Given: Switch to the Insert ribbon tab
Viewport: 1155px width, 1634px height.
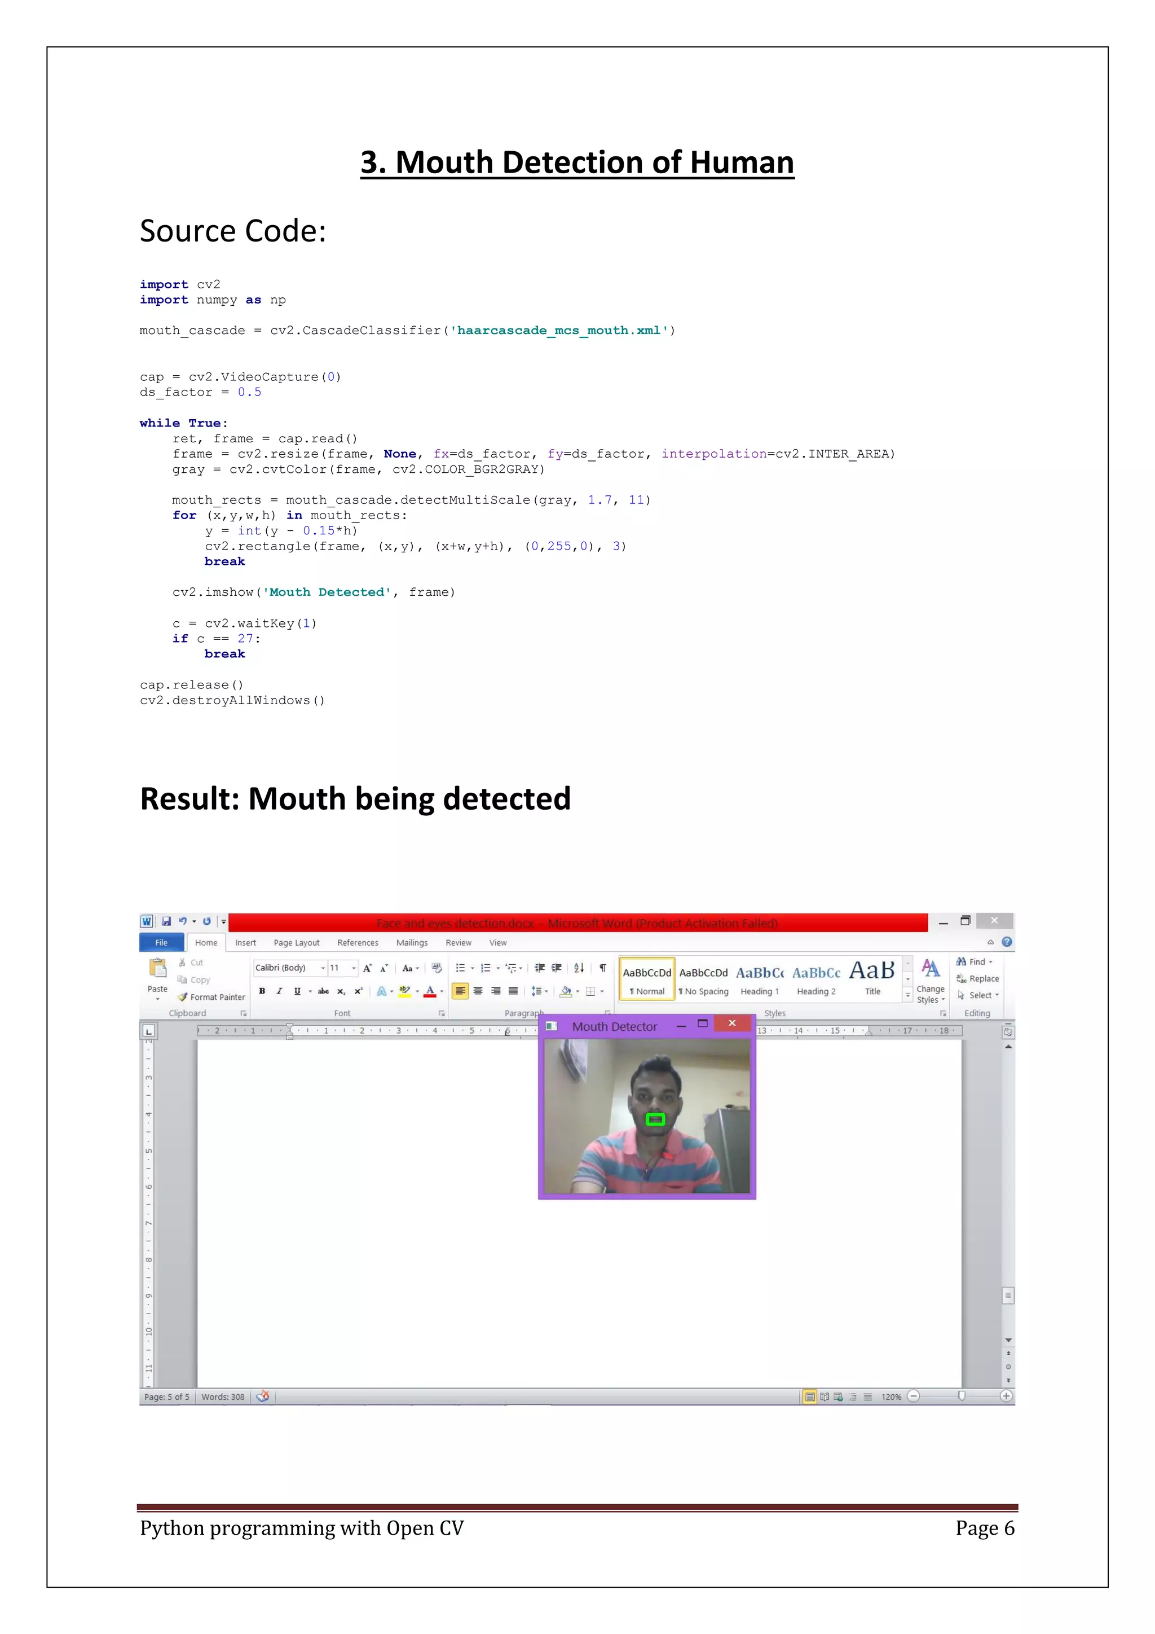Looking at the screenshot, I should (245, 943).
